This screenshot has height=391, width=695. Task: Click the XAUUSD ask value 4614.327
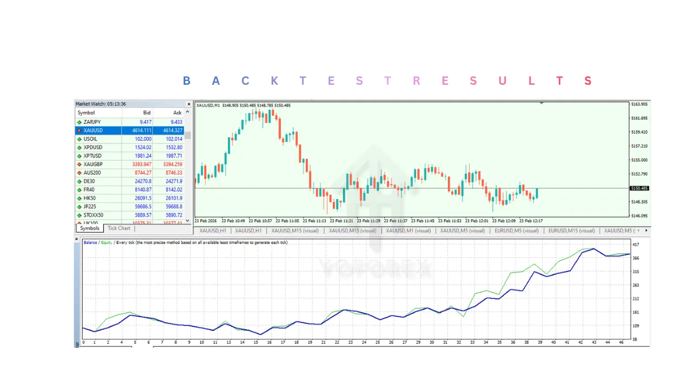pyautogui.click(x=173, y=130)
